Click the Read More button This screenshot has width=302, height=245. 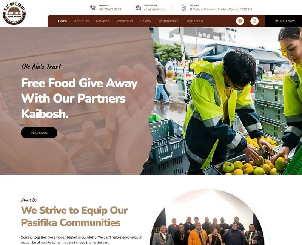pos(39,133)
